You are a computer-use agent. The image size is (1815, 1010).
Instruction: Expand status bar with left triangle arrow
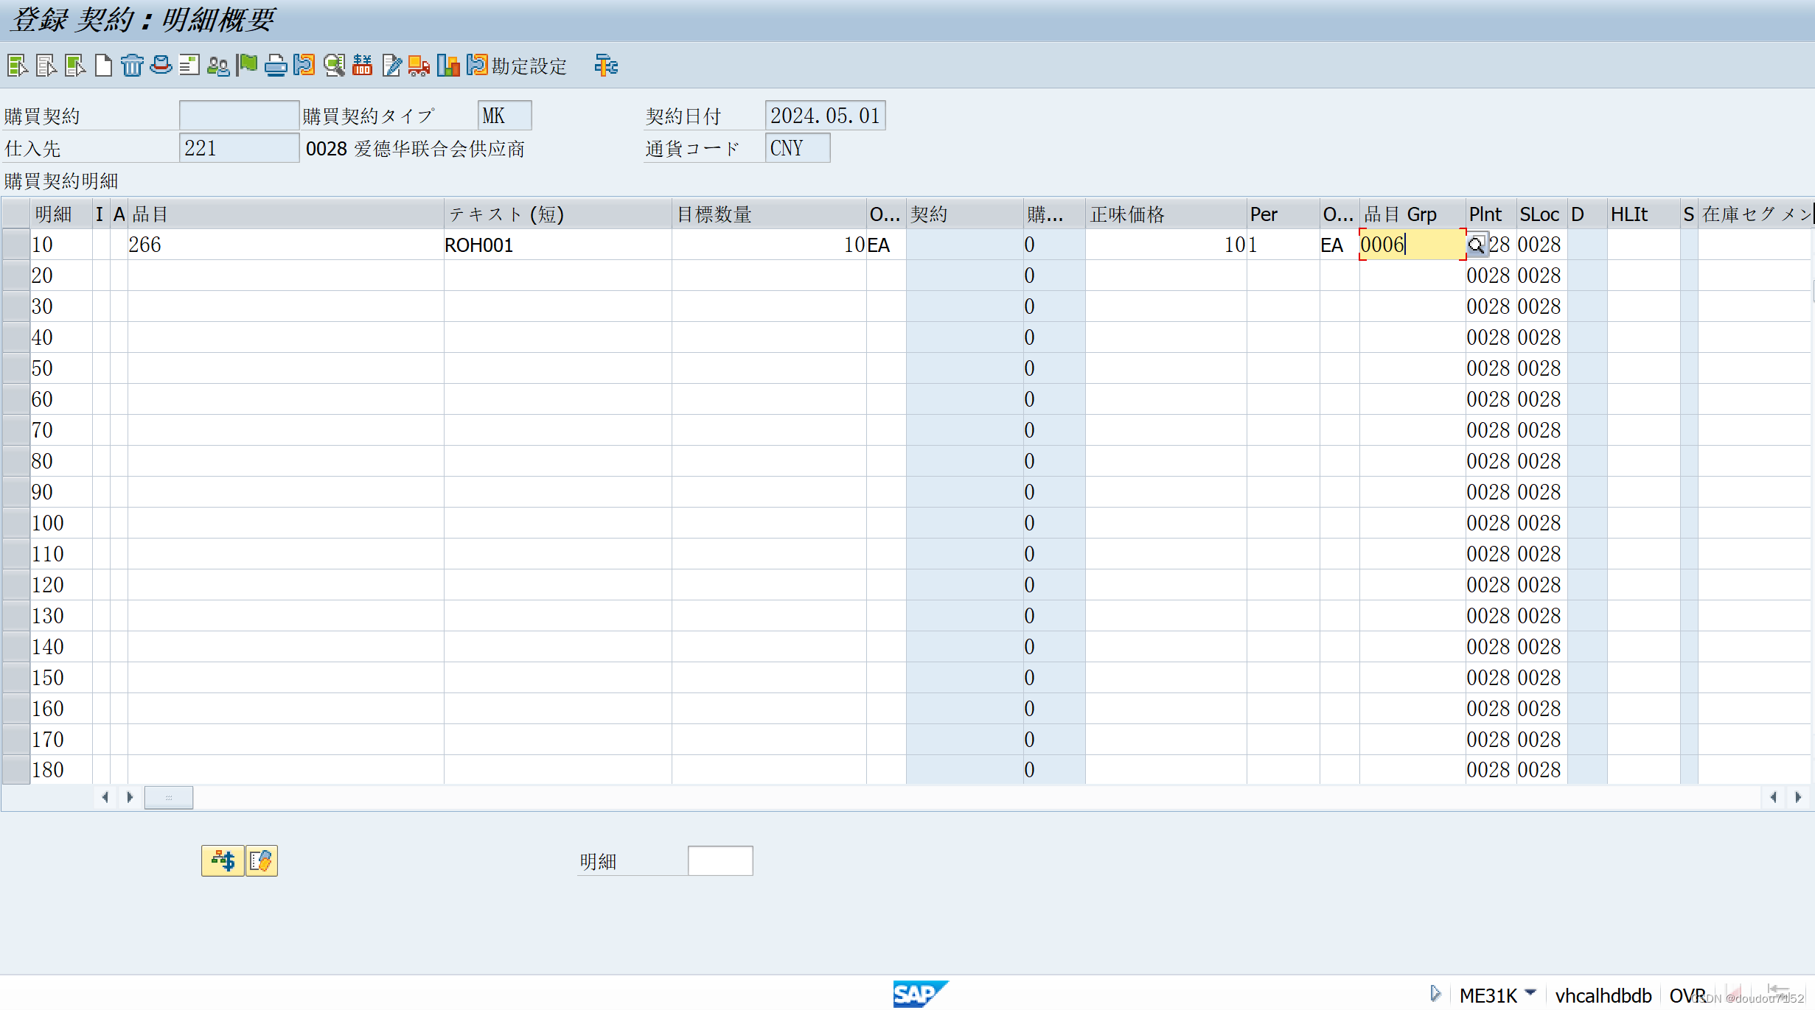point(1435,993)
